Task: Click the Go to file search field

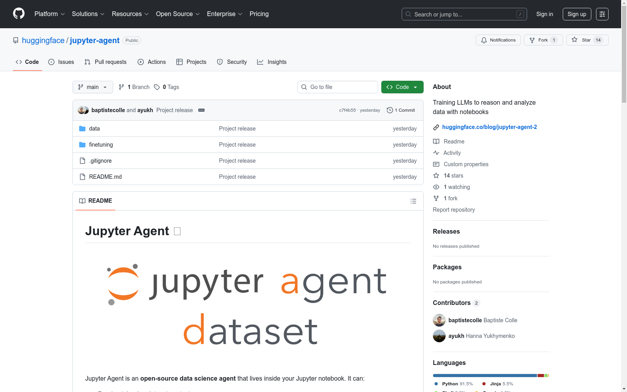Action: [x=338, y=87]
